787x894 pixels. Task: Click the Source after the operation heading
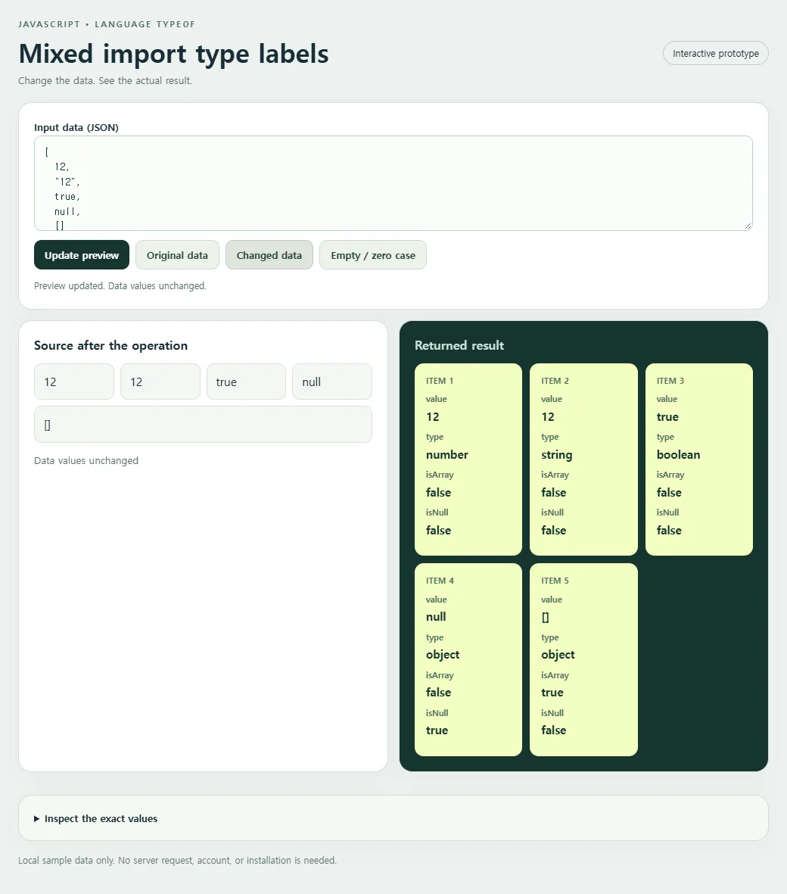tap(110, 345)
